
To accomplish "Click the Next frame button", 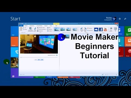I will point(42,60).
